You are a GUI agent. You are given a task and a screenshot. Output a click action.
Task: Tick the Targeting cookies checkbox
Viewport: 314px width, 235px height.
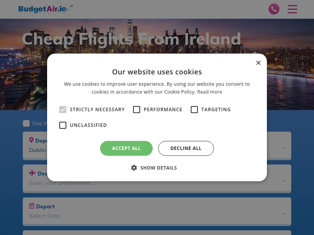(194, 110)
